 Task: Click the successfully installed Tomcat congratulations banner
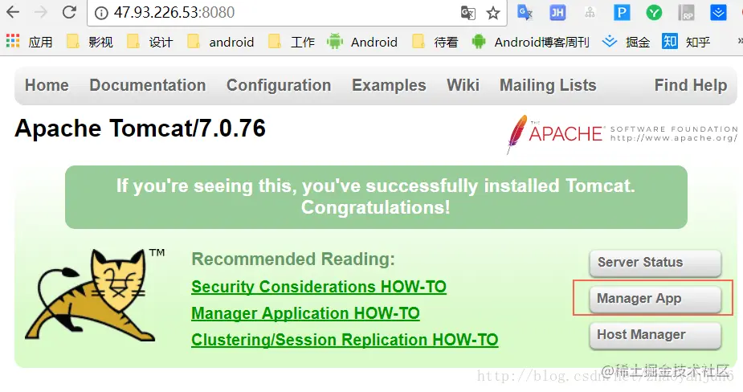(x=376, y=197)
